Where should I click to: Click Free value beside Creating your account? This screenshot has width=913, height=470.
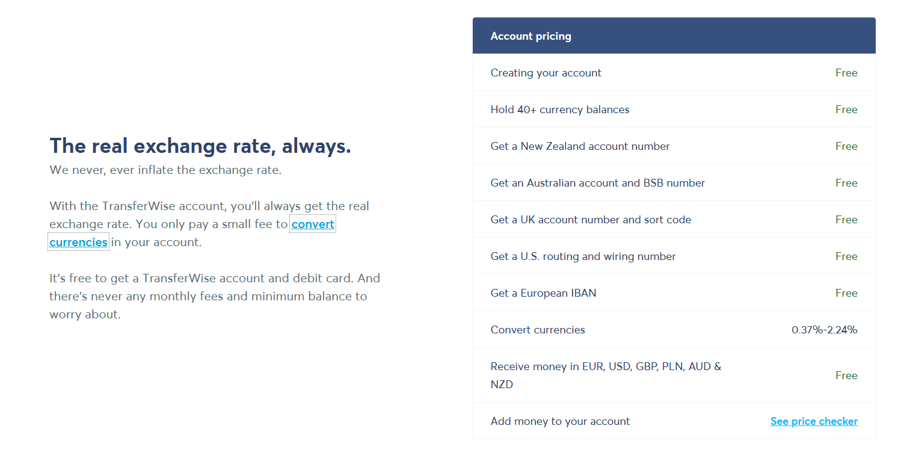[x=846, y=73]
